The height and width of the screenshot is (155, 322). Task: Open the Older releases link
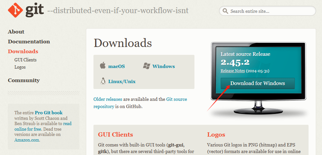108,99
